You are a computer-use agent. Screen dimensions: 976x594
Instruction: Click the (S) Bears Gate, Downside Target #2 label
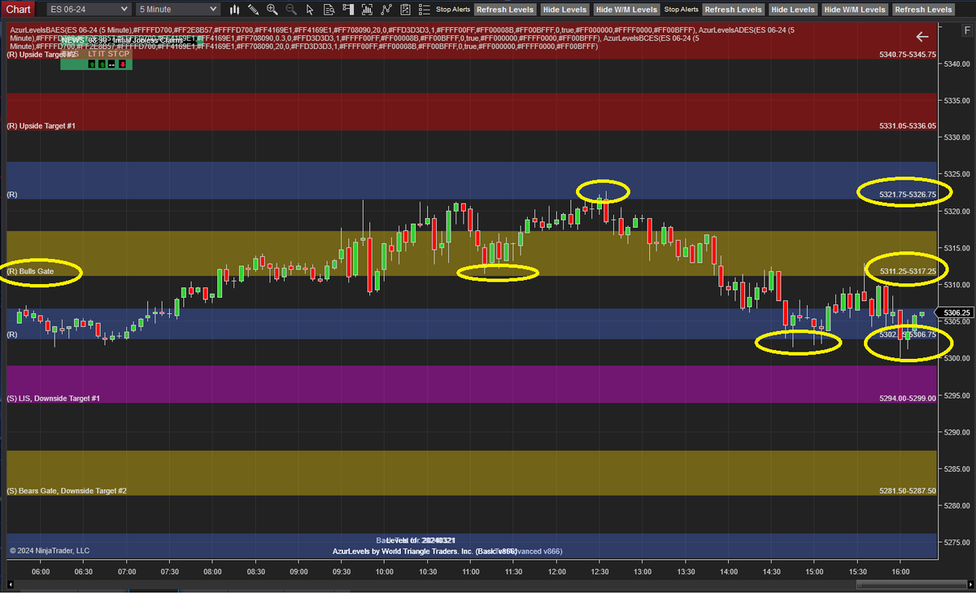coord(67,491)
